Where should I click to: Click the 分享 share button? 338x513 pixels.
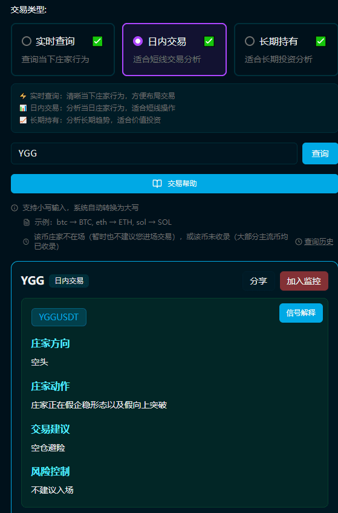[x=258, y=281]
